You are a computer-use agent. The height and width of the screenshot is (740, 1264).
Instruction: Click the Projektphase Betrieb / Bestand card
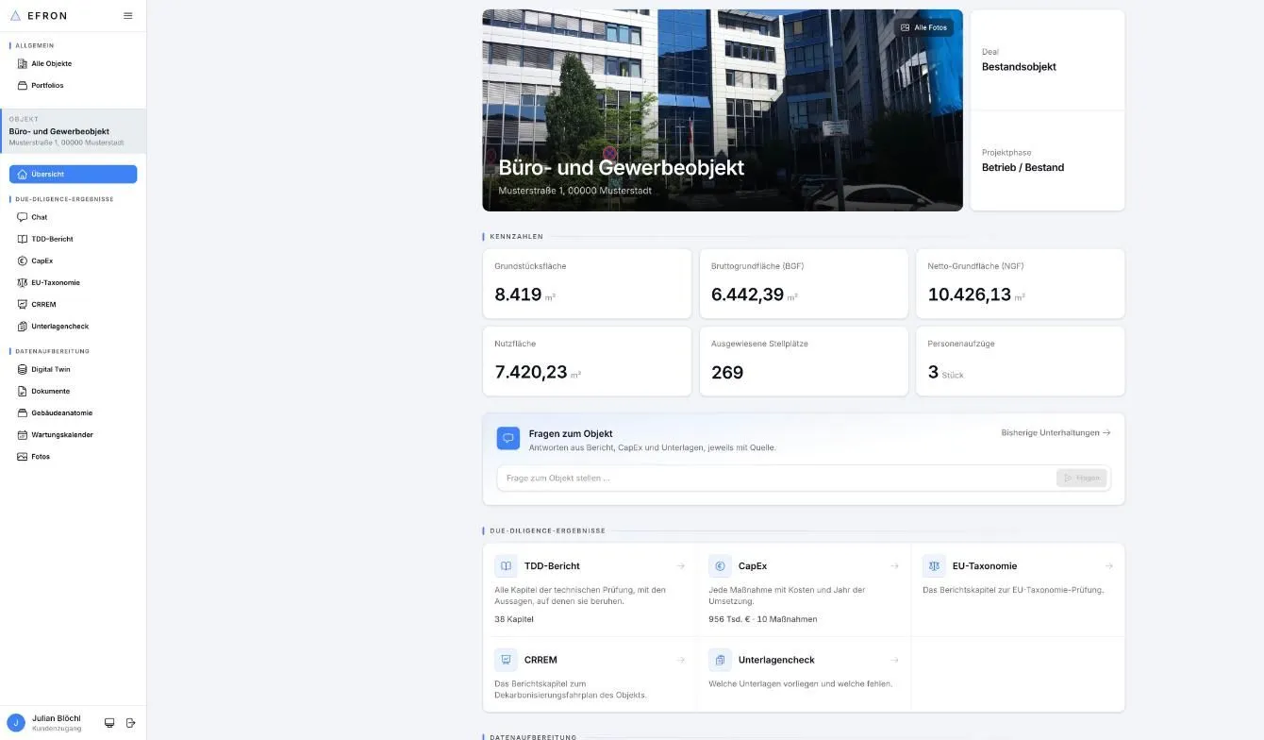click(x=1047, y=160)
